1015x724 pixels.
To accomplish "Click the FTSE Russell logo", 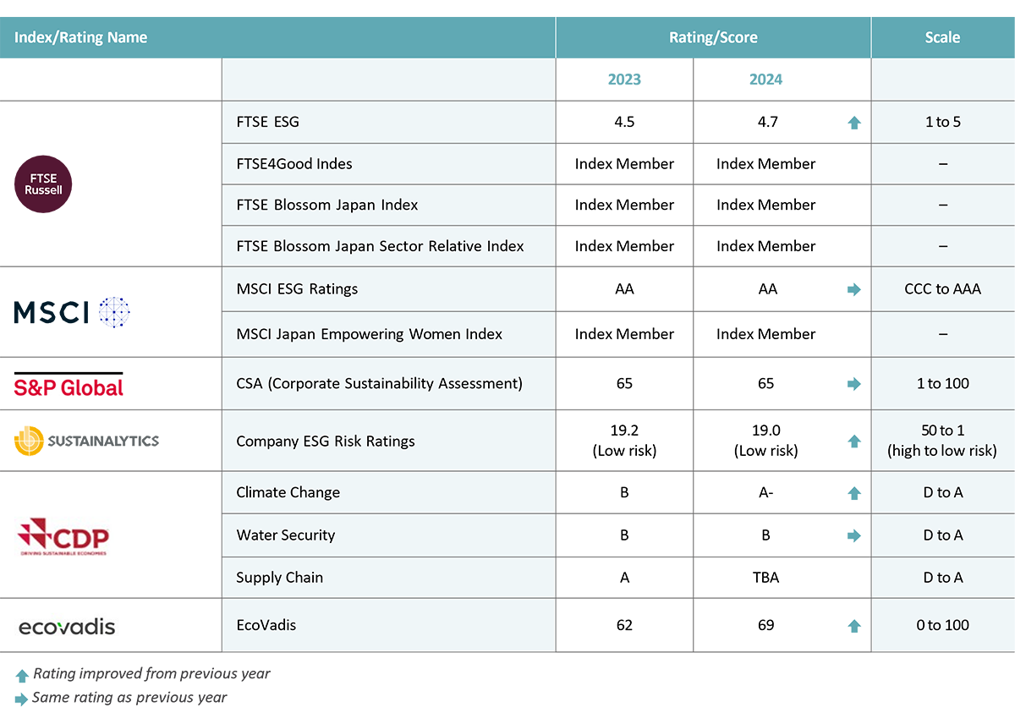I will pos(51,182).
